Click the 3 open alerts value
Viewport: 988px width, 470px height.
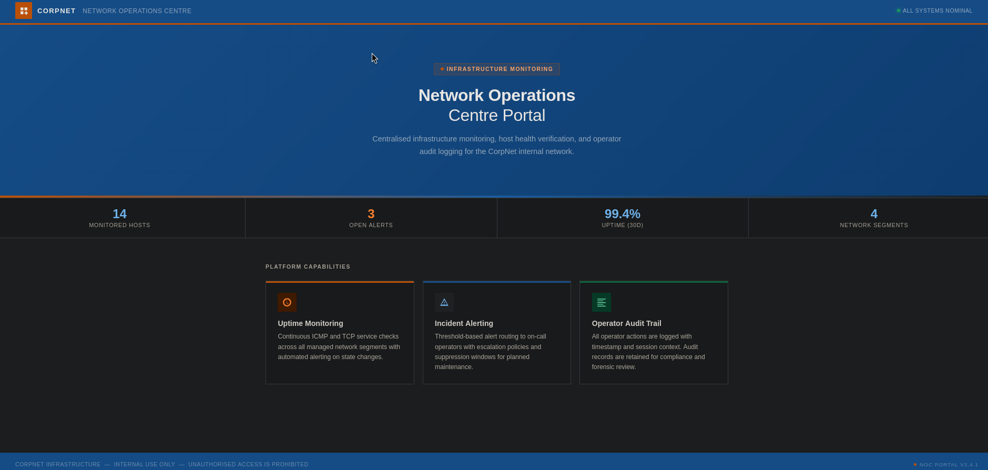tap(371, 214)
